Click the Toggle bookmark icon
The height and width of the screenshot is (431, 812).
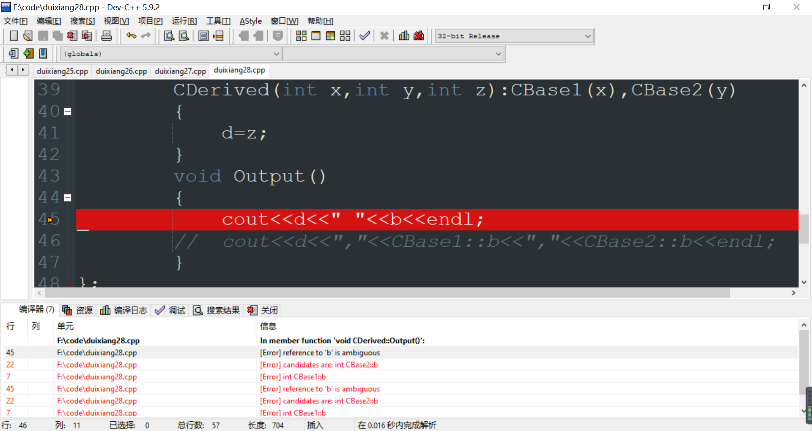(278, 36)
